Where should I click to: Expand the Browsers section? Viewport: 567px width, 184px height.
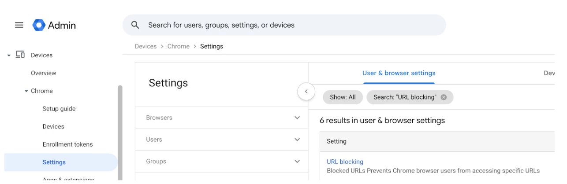[x=297, y=118]
